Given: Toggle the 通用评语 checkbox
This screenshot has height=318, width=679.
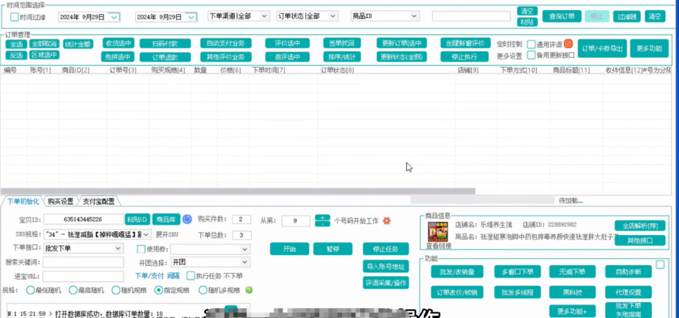Looking at the screenshot, I should pyautogui.click(x=531, y=44).
